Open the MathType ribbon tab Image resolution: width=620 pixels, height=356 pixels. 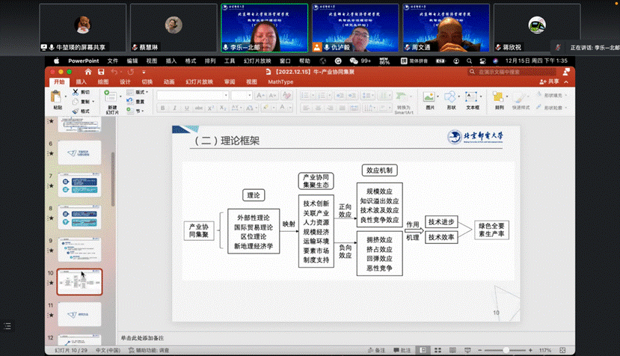(x=281, y=82)
